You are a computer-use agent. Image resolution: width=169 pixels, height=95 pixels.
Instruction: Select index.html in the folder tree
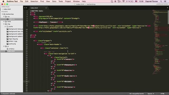coord(11,51)
